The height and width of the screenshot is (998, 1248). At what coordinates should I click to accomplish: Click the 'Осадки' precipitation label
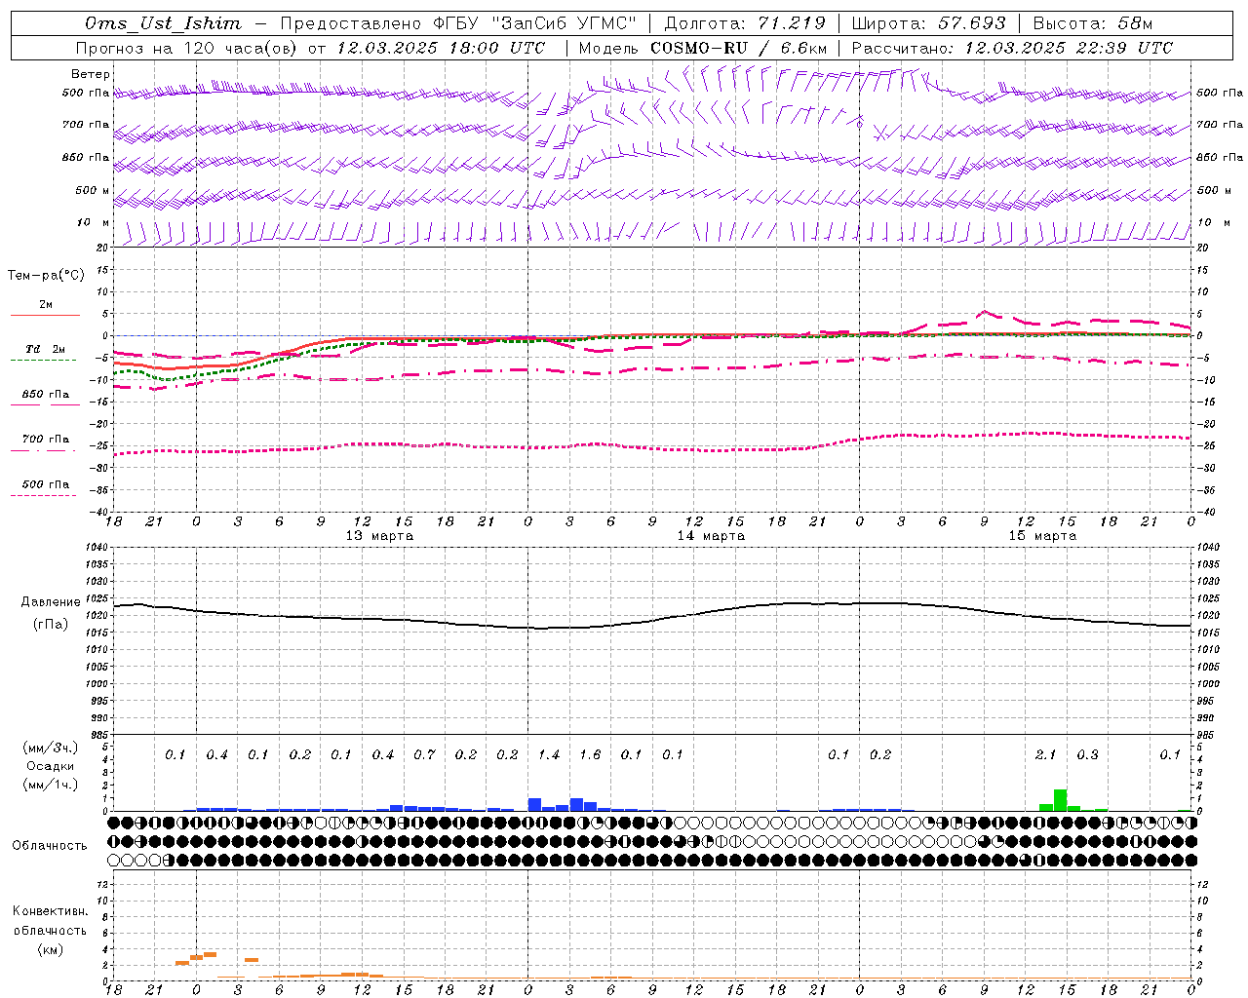pos(51,766)
